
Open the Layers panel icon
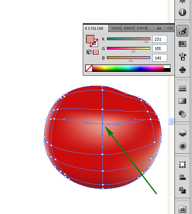point(182,133)
